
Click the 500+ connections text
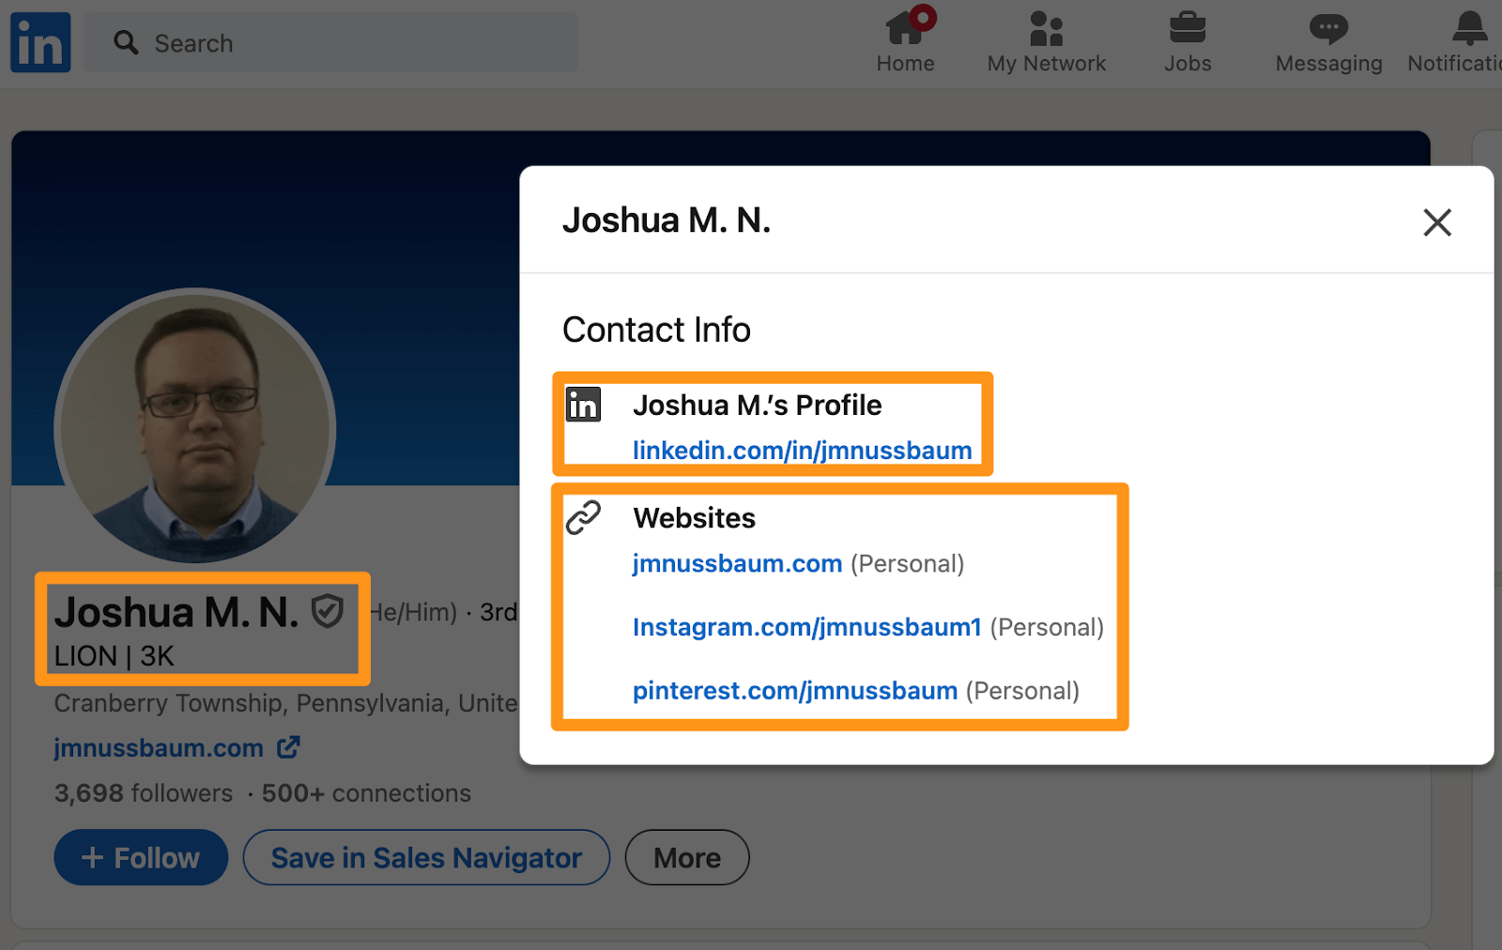(366, 793)
